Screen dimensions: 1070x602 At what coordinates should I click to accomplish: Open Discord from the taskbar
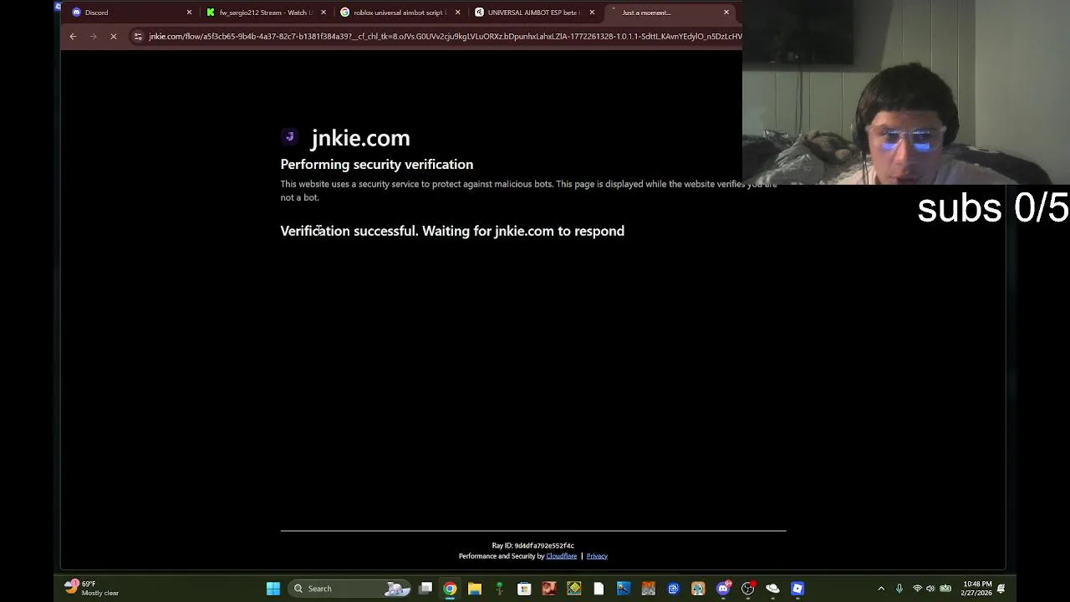pos(723,589)
